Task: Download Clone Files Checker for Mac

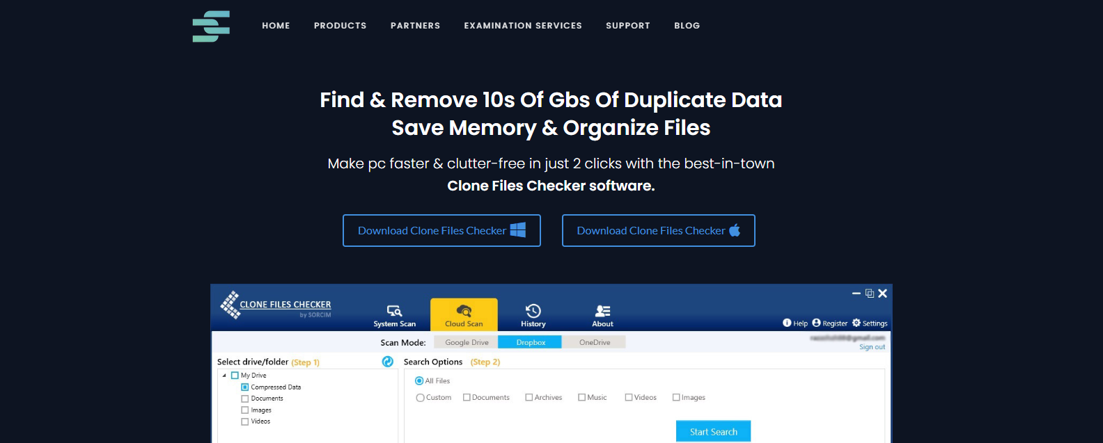Action: 659,230
